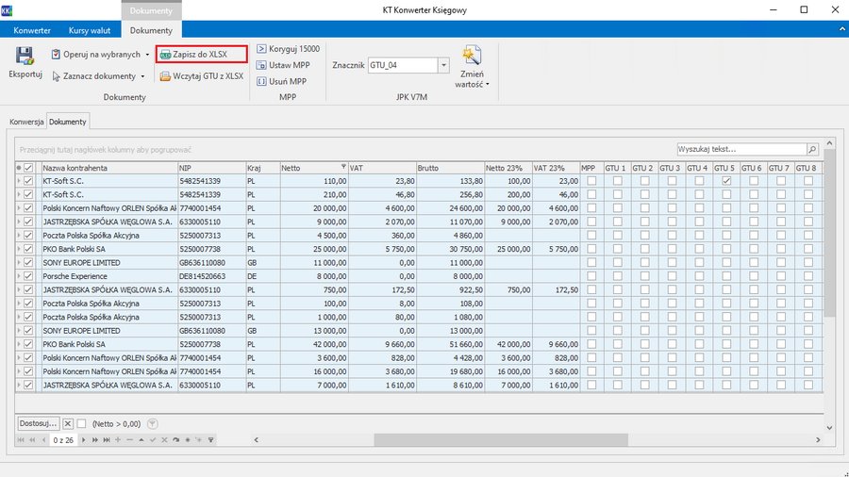The width and height of the screenshot is (849, 477).
Task: Switch to the Kursy walut ribbon tab
Action: [x=90, y=30]
